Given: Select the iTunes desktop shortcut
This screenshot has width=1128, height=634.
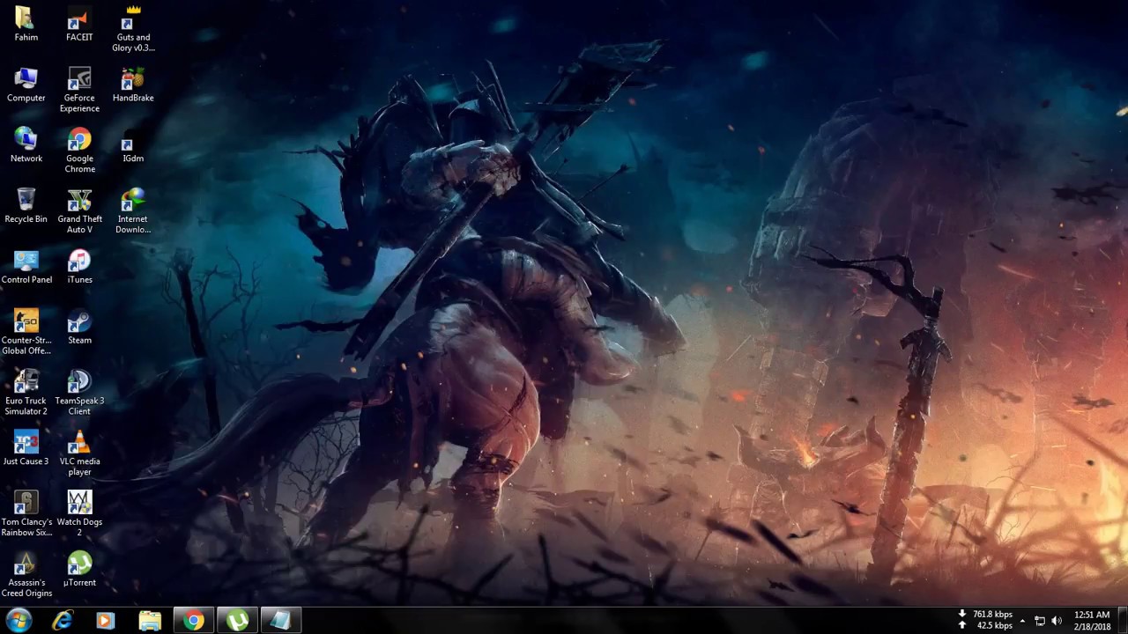Looking at the screenshot, I should coord(79,267).
